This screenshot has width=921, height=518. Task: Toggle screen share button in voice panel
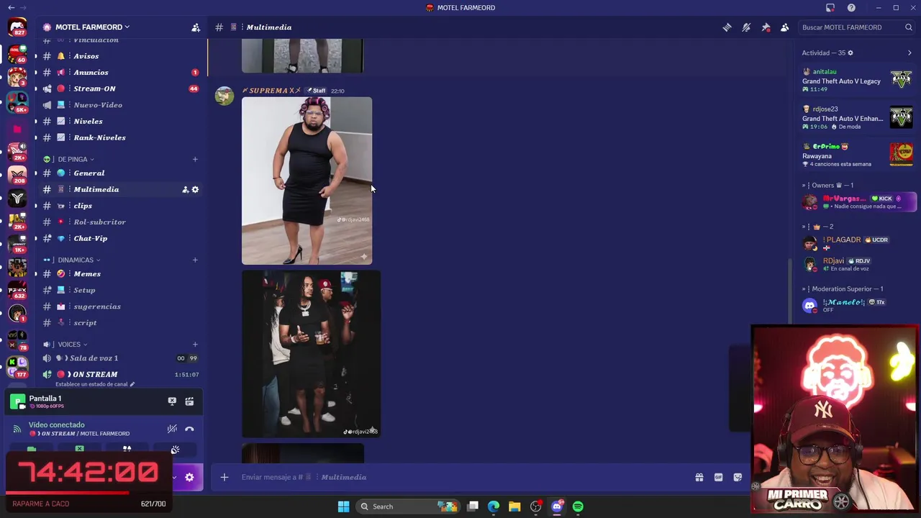(x=80, y=450)
